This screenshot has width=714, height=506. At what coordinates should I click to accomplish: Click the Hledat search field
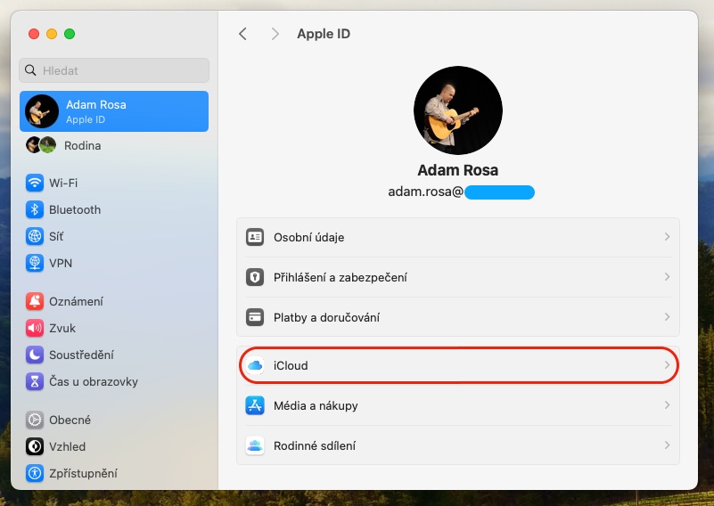coord(114,70)
